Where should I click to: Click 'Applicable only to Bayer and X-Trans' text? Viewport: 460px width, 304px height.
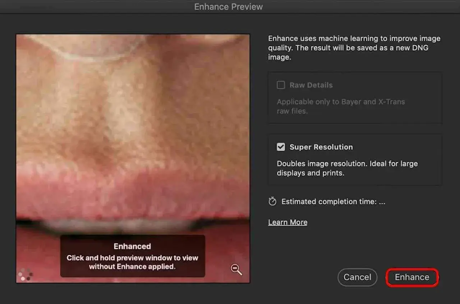pos(341,106)
